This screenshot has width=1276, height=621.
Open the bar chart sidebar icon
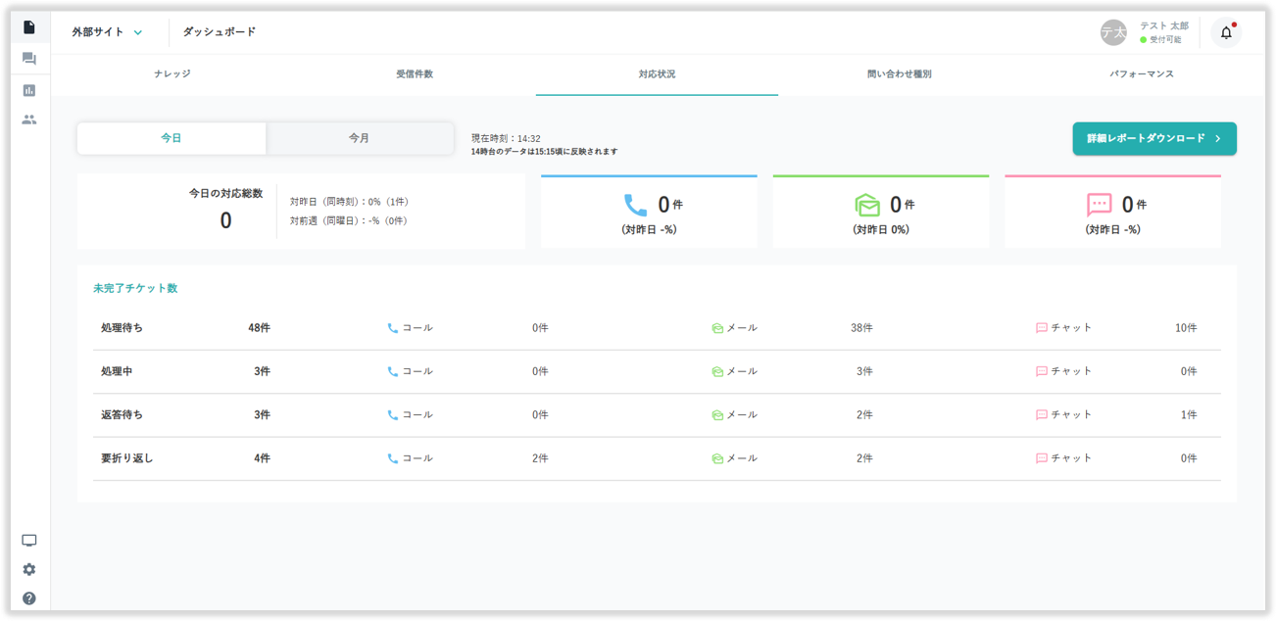click(28, 90)
